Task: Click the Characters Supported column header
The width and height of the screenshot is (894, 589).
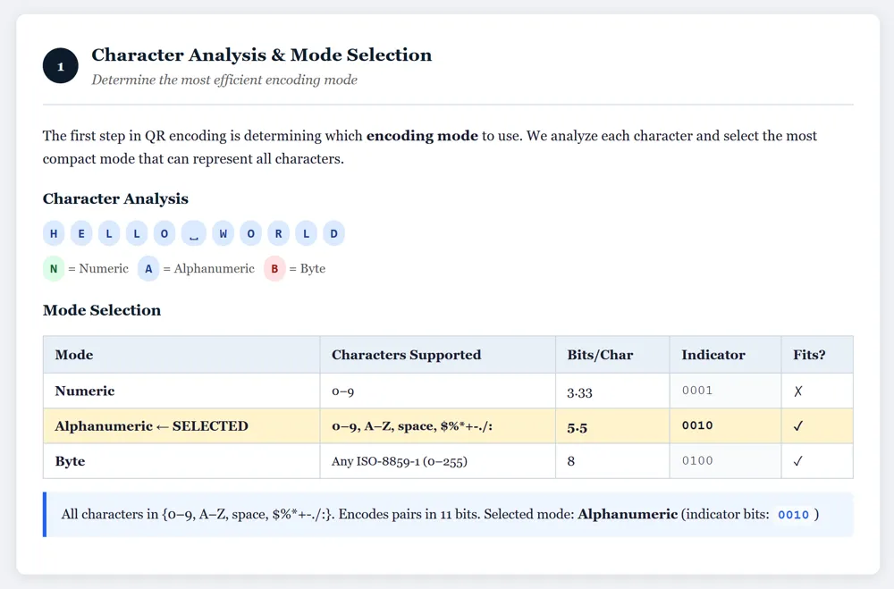Action: point(406,355)
